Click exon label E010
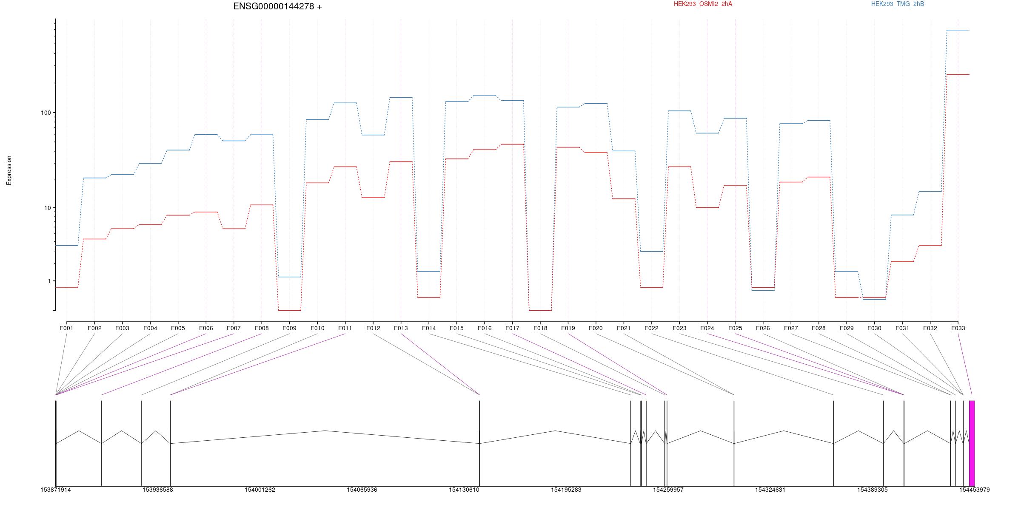The image size is (1021, 510). (x=317, y=328)
